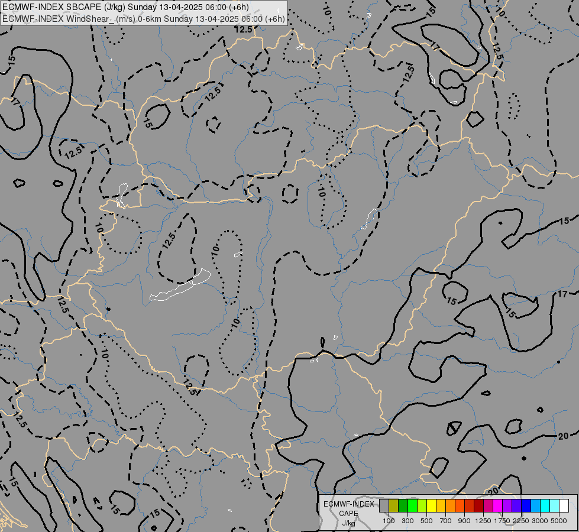This screenshot has height=532, width=579.
Task: Click the purple swatch right of 1750 tick
Action: click(507, 505)
